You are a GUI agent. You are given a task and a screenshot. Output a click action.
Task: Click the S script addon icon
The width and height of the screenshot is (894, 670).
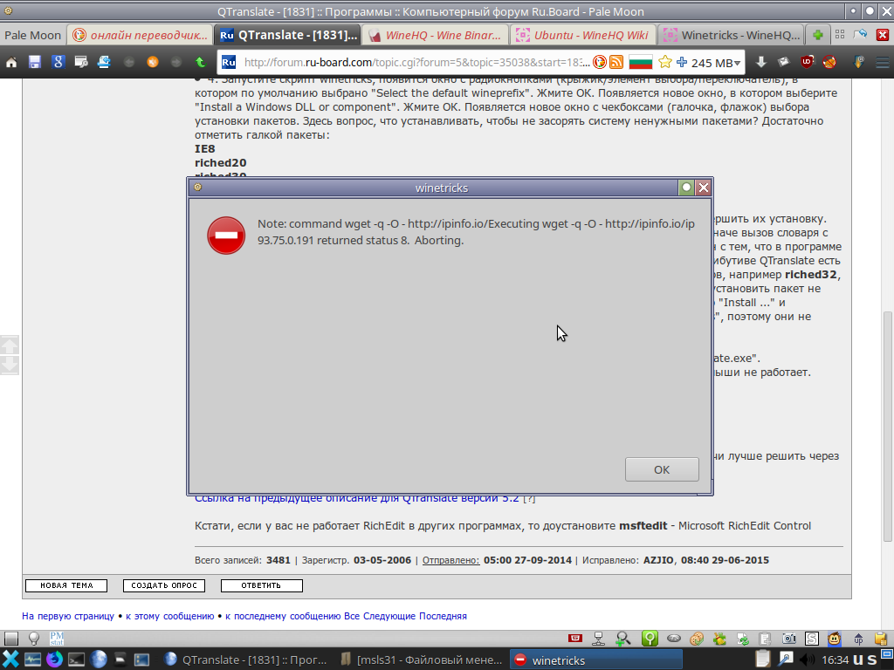coord(811,639)
